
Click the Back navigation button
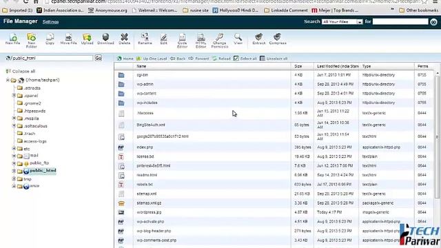[178, 59]
